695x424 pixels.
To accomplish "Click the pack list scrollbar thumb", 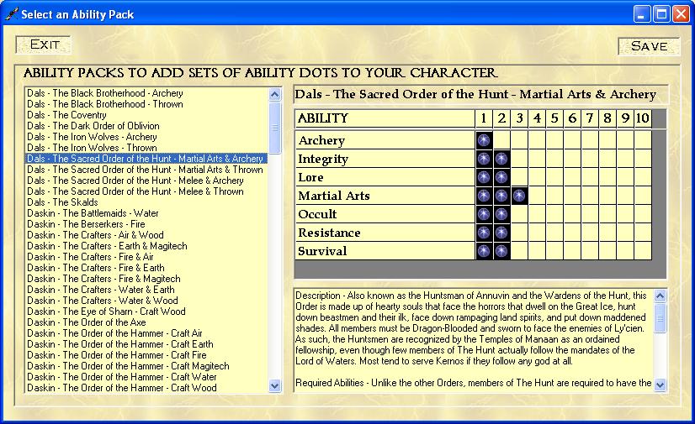I will [x=275, y=128].
